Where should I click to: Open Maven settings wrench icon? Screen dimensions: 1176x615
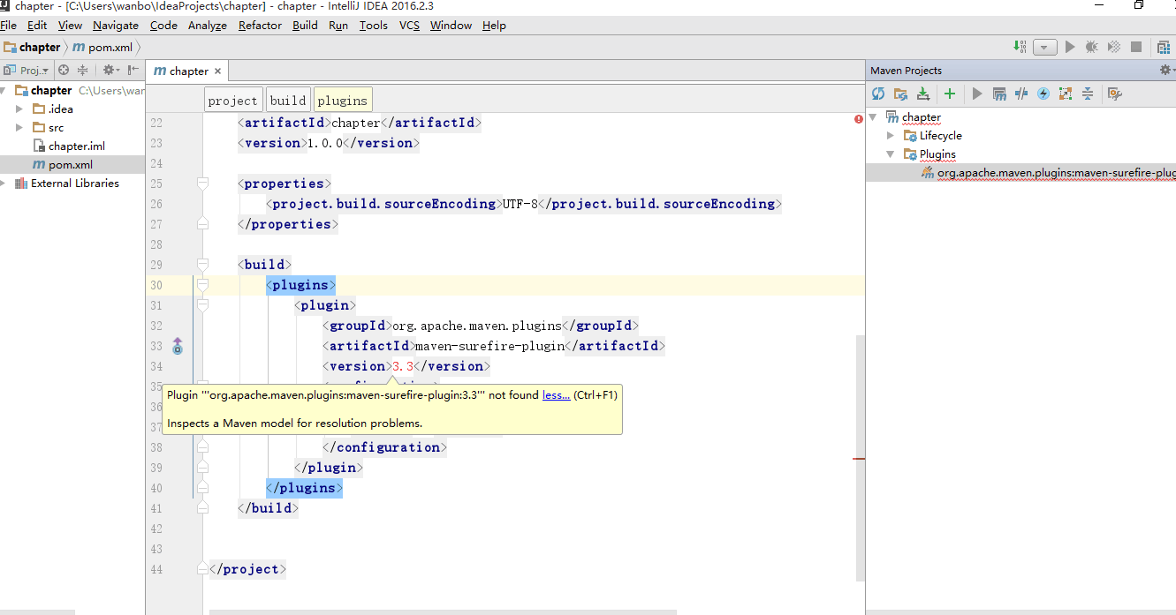[1114, 94]
